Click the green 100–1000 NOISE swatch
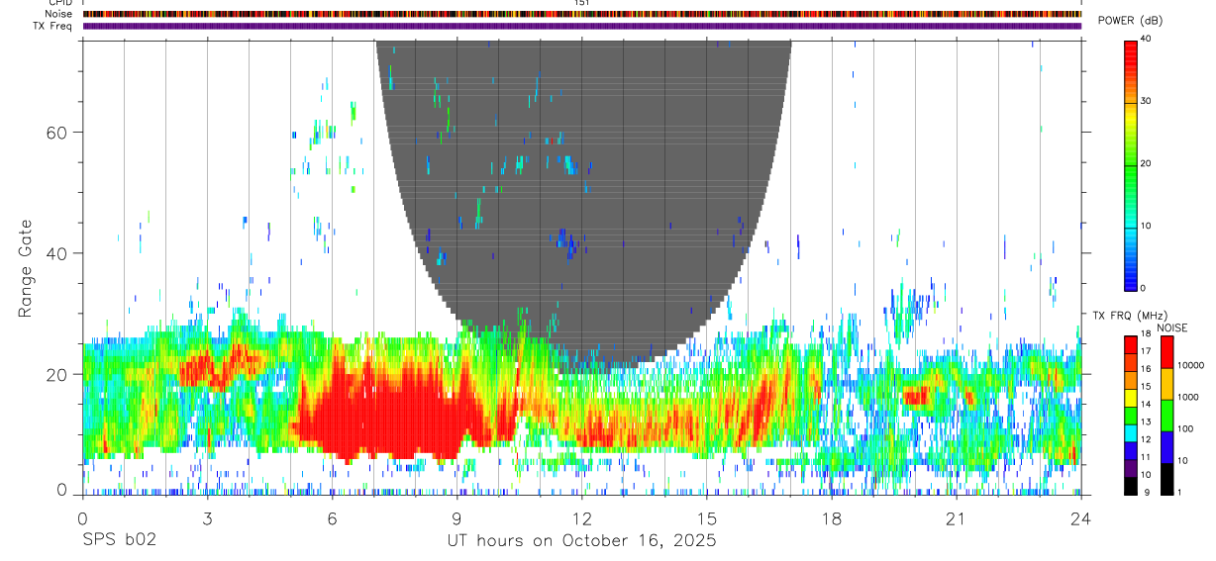 coord(1166,415)
